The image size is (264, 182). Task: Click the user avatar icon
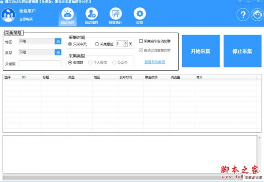coord(8,15)
